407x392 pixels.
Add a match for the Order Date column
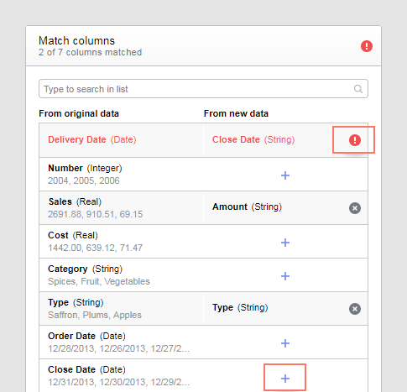[x=285, y=343]
